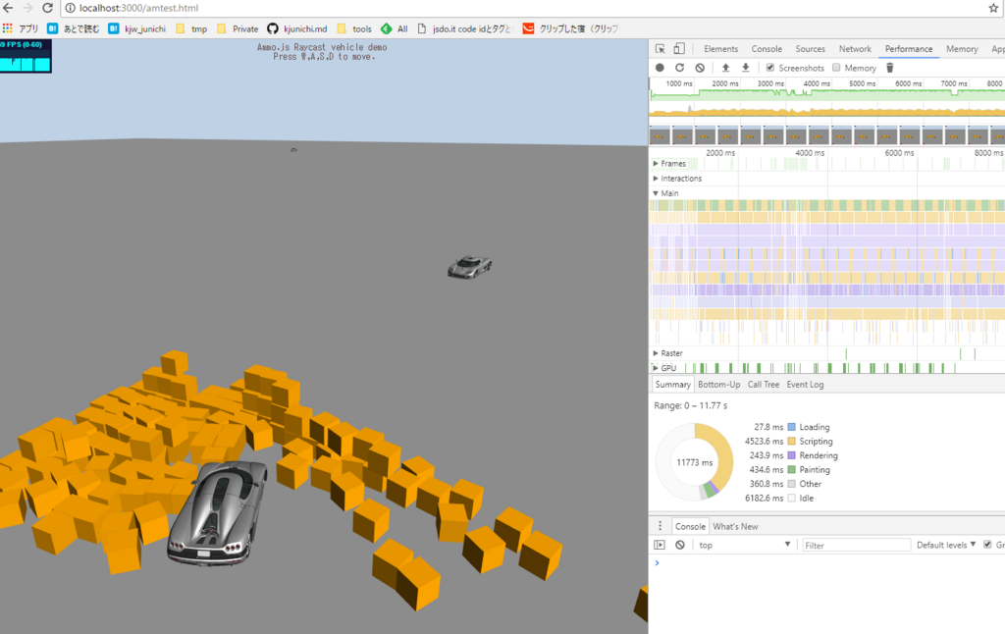Click the Loading blue legend swatch
Viewport: 1005px width, 634px height.
coord(792,427)
